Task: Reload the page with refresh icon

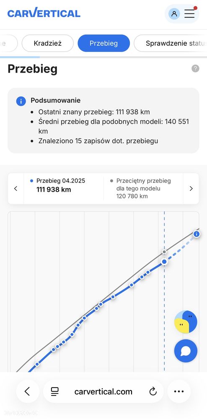Action: click(153, 391)
